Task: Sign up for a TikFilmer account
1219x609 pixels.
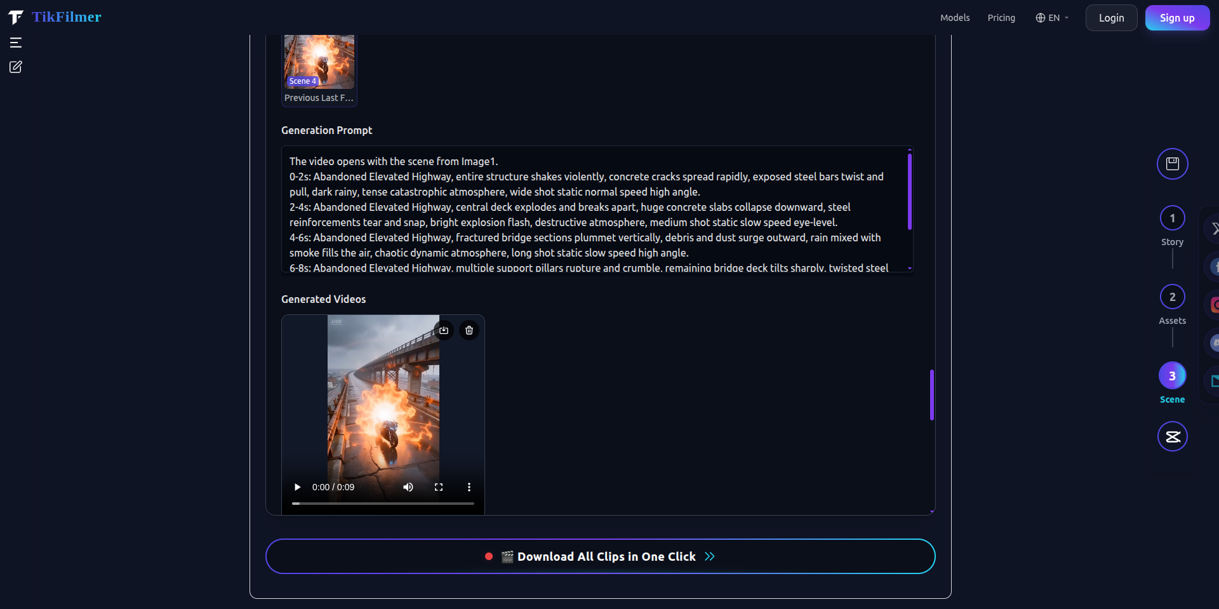Action: pos(1176,18)
